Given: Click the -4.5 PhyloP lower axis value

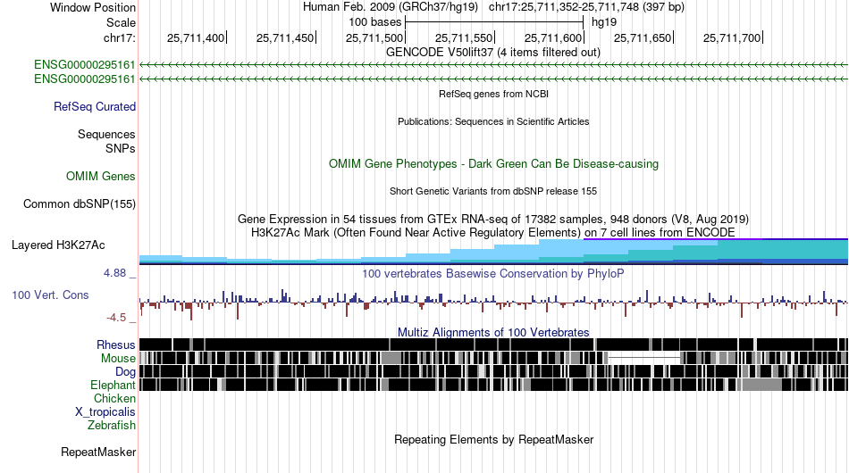Looking at the screenshot, I should click(x=116, y=318).
